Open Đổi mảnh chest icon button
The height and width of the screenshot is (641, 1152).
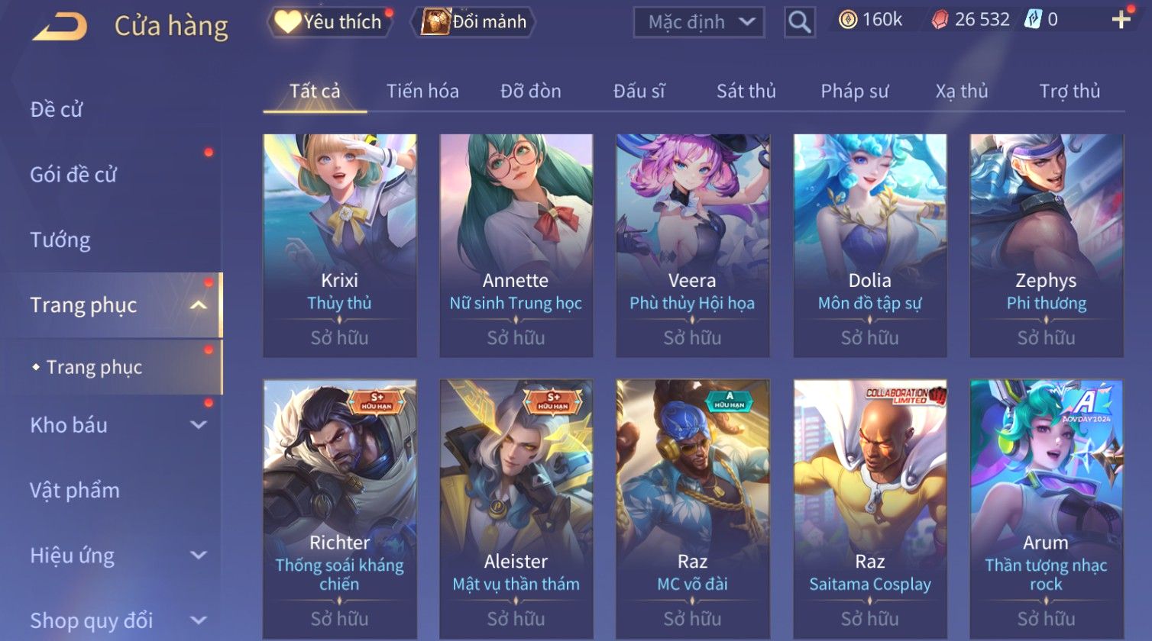click(474, 22)
